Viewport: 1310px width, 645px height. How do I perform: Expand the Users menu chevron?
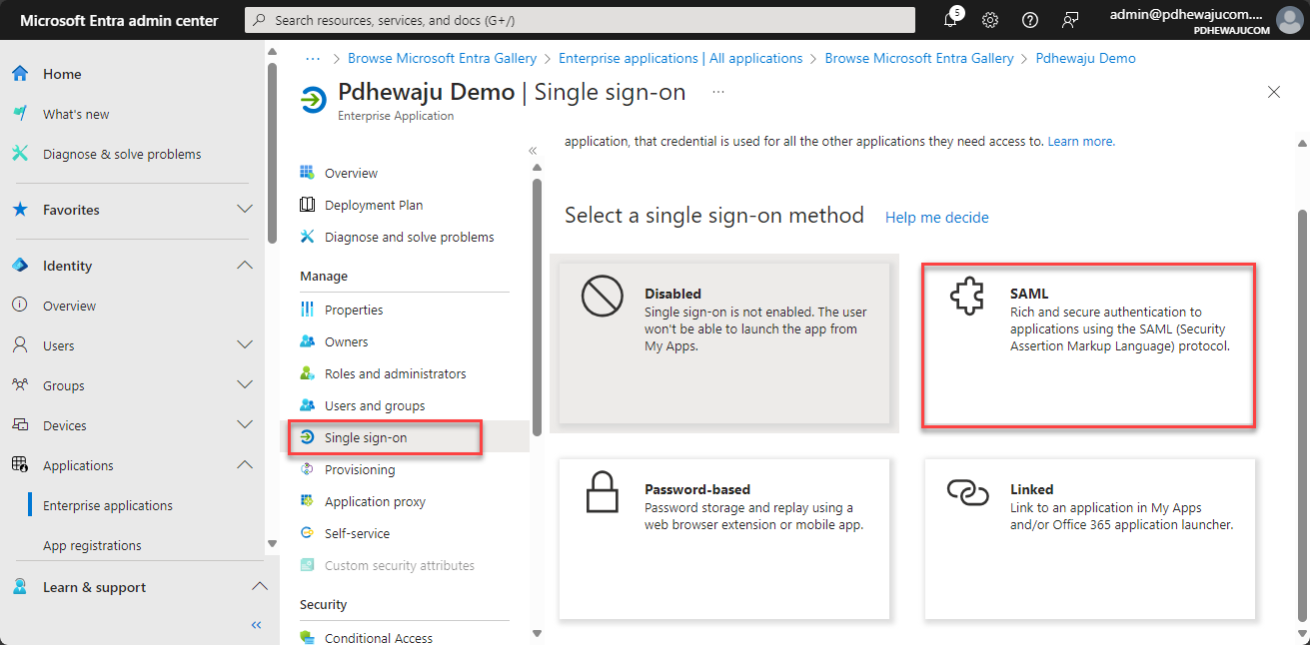245,345
